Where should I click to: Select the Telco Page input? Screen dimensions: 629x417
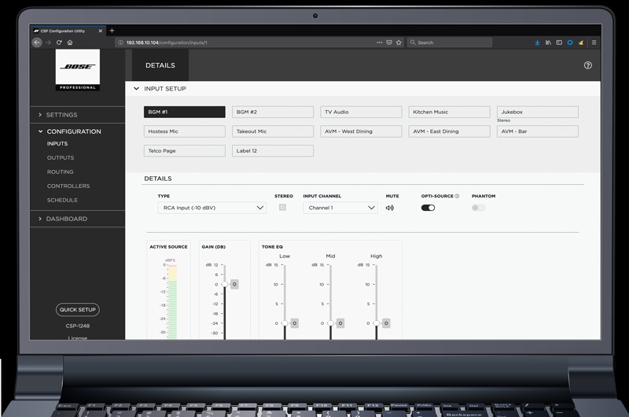click(185, 151)
